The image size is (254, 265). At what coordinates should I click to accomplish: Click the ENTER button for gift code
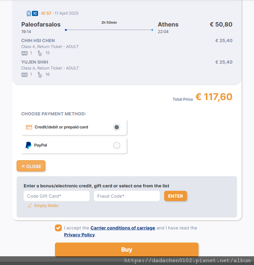[176, 196]
